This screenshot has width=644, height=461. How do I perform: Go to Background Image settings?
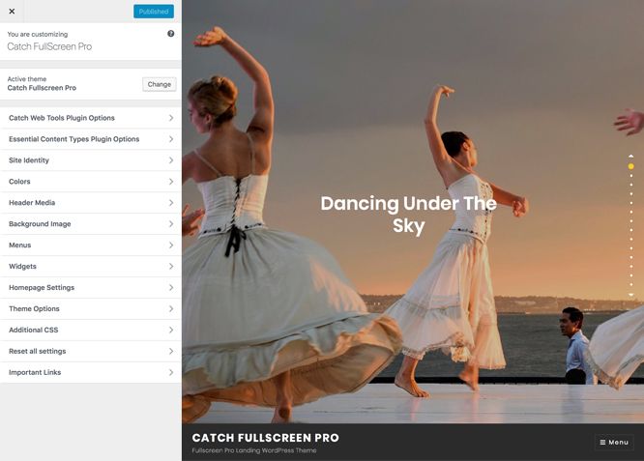coord(90,224)
